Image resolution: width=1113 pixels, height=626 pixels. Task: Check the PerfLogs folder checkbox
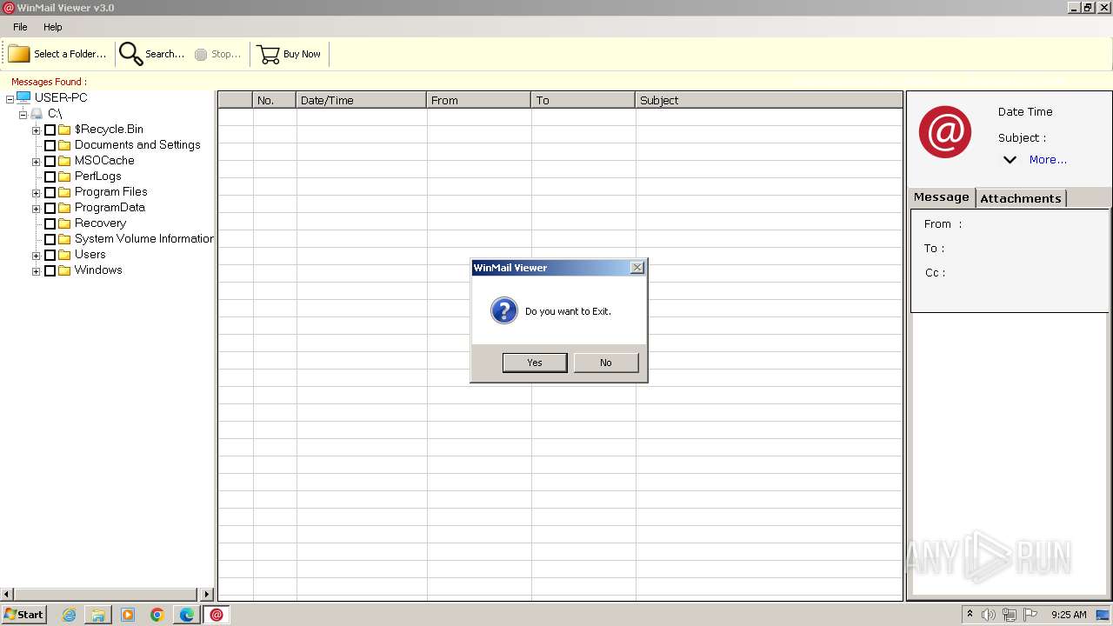(x=50, y=177)
